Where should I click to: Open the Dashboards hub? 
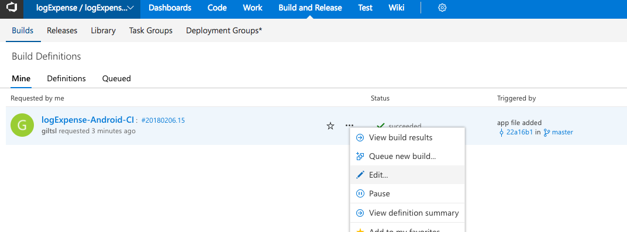(170, 8)
